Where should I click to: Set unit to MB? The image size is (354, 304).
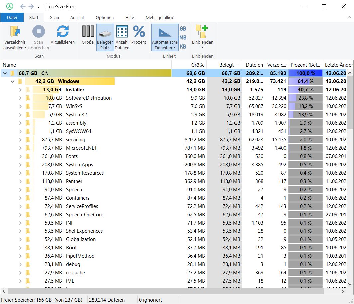(x=183, y=38)
